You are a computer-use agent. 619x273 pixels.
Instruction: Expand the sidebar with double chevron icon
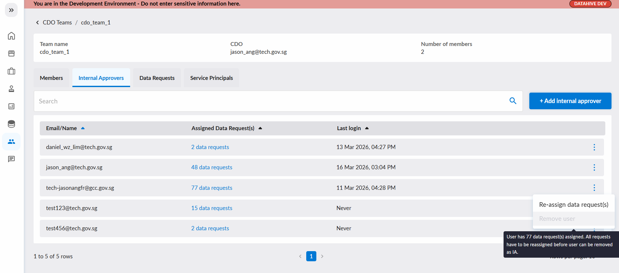(11, 10)
